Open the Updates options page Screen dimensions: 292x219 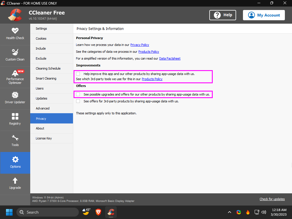[52, 98]
